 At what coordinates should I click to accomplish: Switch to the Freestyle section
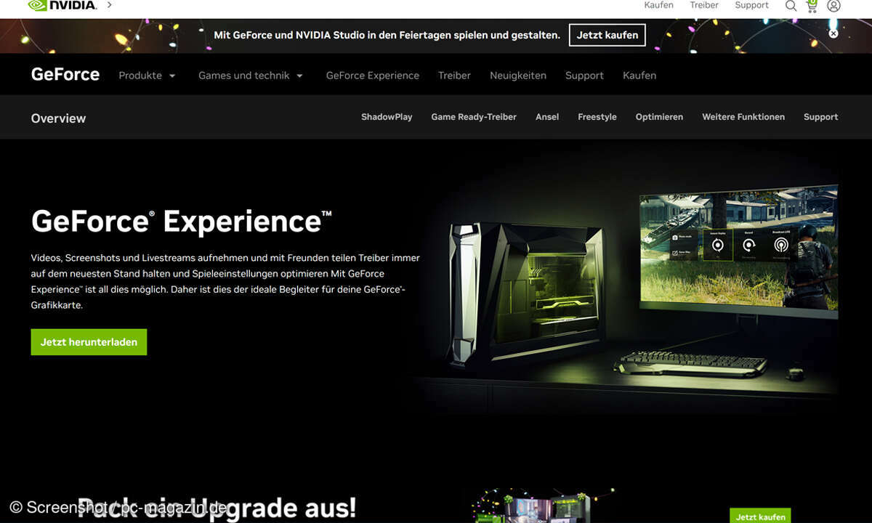(x=597, y=117)
